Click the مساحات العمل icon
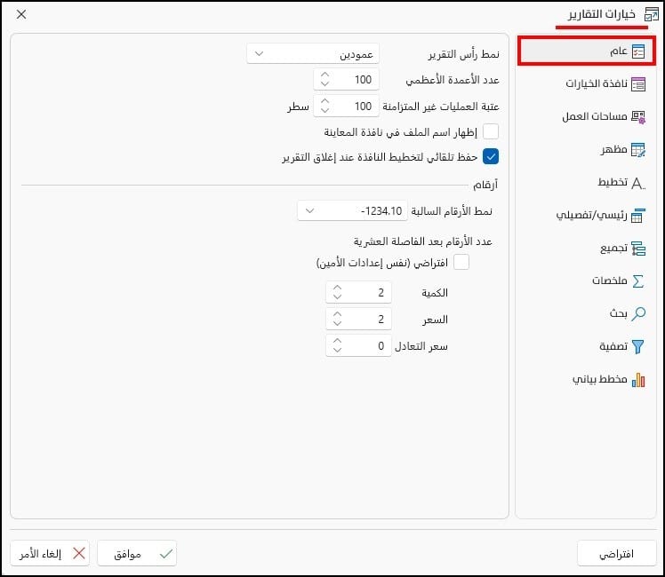This screenshot has height=577, width=665. tap(637, 117)
